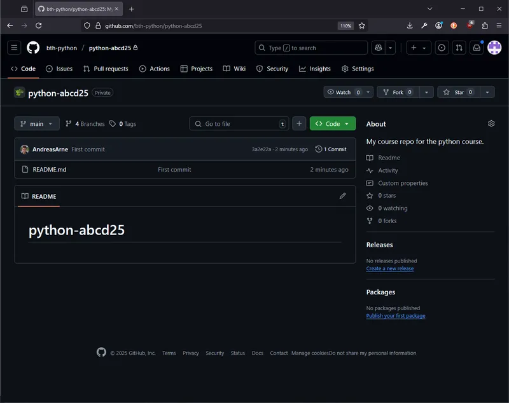Open the Actions tab
The height and width of the screenshot is (403, 509).
(155, 69)
